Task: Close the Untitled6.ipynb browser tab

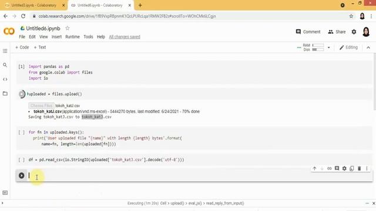Action: click(130, 5)
